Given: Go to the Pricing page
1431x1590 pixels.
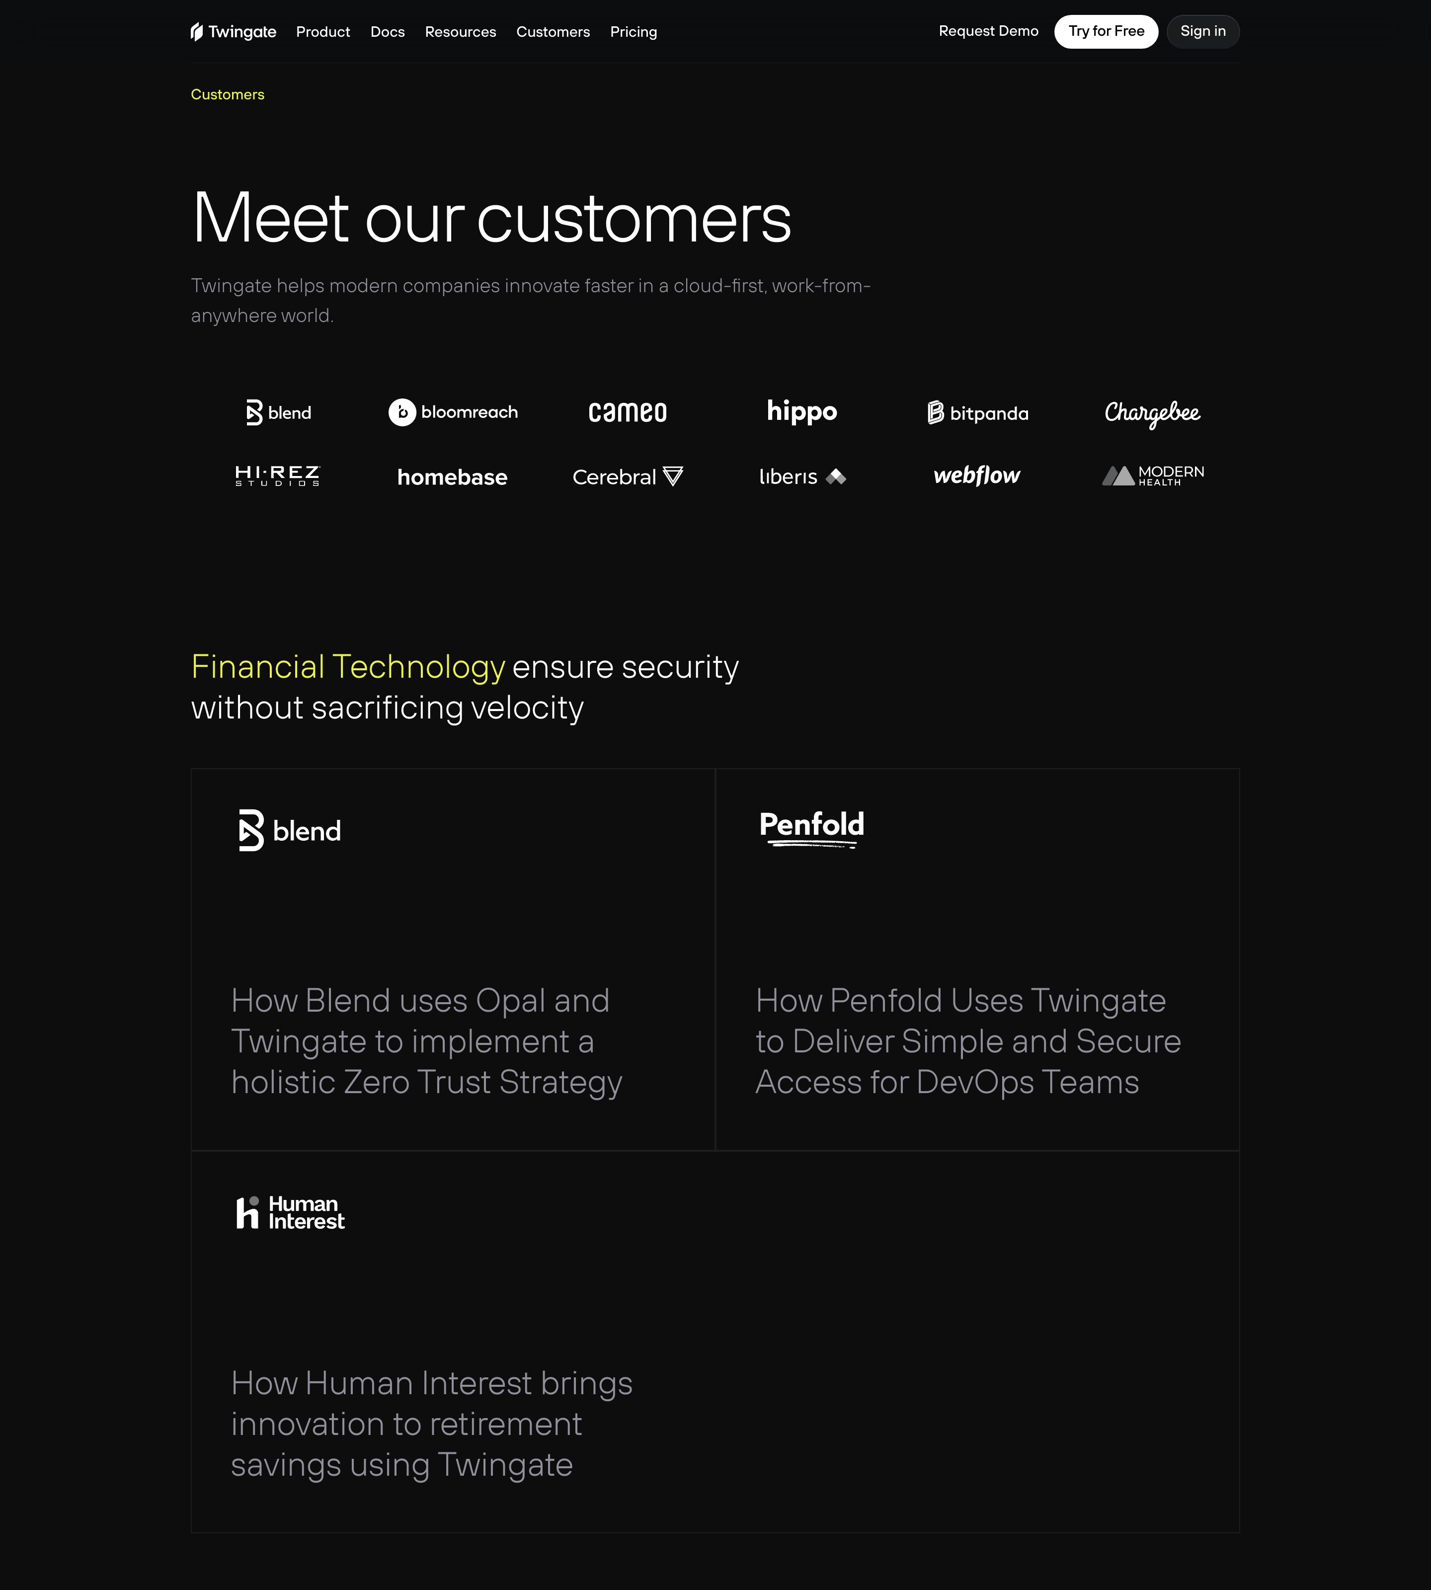Looking at the screenshot, I should pos(634,31).
